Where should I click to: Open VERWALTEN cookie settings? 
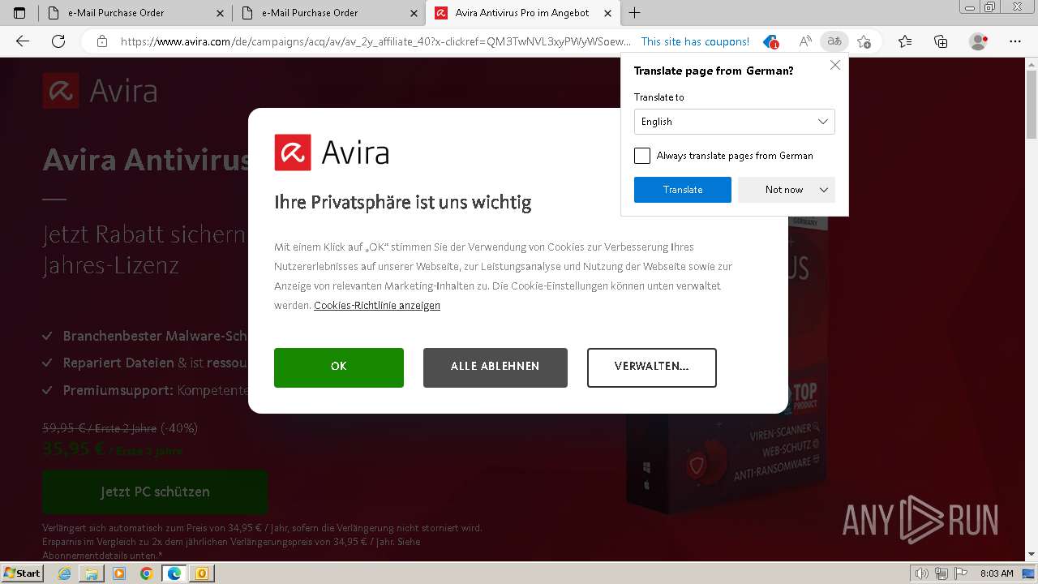click(652, 367)
